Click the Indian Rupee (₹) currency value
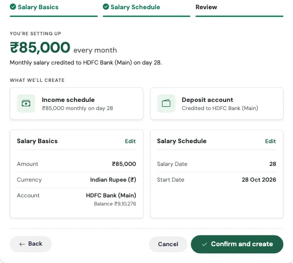The width and height of the screenshot is (293, 263). [113, 179]
